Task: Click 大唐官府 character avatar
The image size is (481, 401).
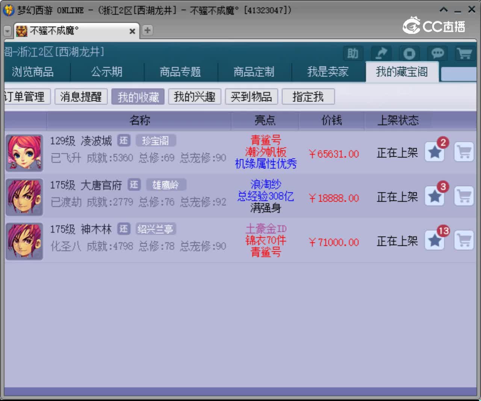Action: (24, 197)
